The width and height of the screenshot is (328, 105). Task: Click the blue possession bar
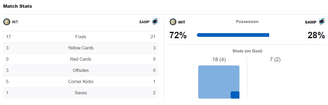click(x=233, y=35)
